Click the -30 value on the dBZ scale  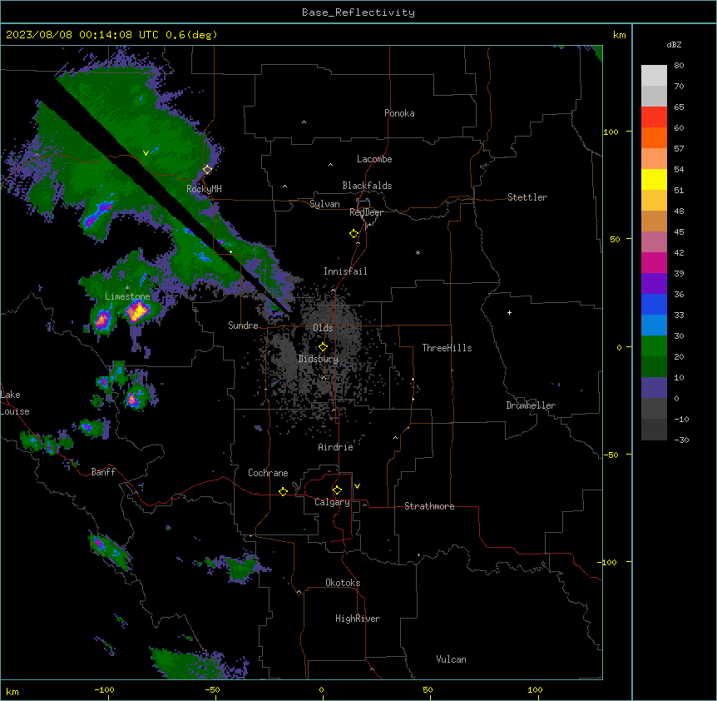coord(681,440)
